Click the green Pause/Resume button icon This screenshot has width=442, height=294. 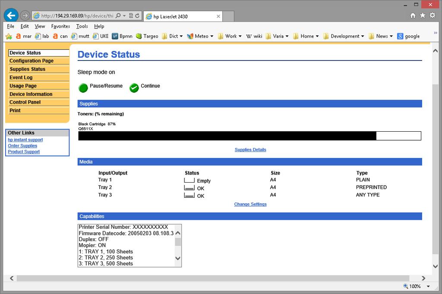click(83, 88)
